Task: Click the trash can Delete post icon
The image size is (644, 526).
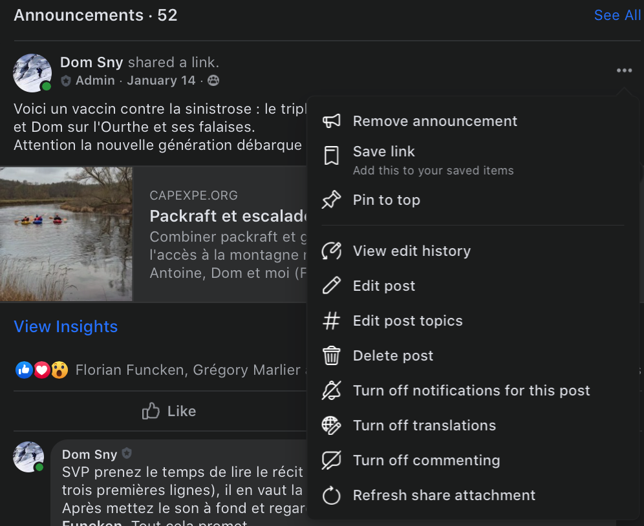Action: 332,355
